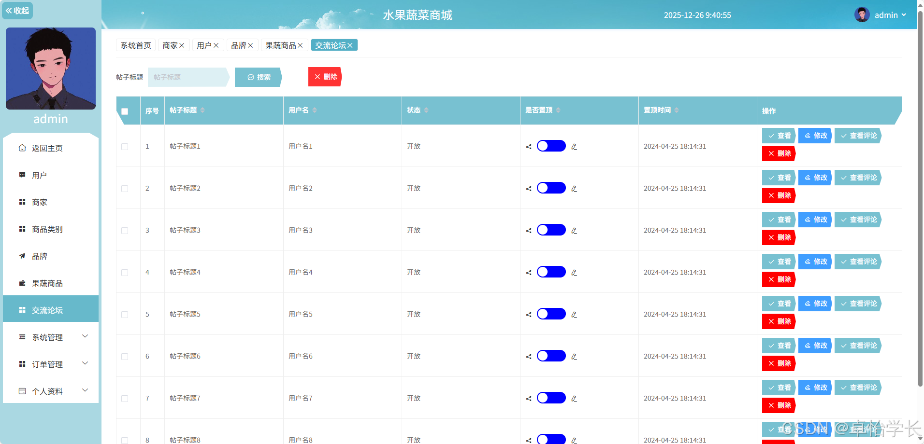Click the grid icon beside 商品类别
This screenshot has height=444, width=924.
click(22, 229)
